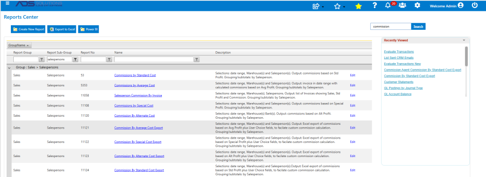Open Commissions by Standard Cost report
Screen dimensions: 486x177
pos(135,75)
